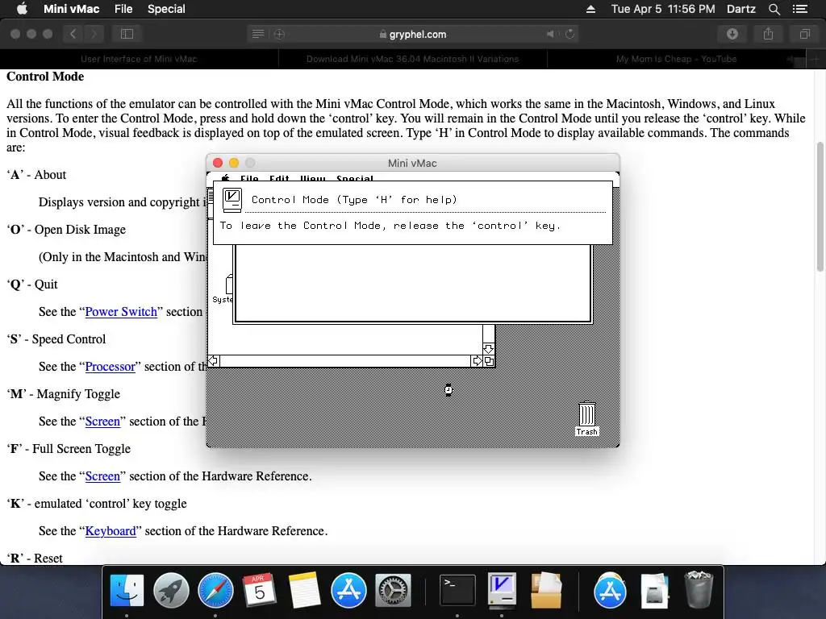Viewport: 826px width, 619px height.
Task: Open Notes from the Dock
Action: (x=304, y=589)
